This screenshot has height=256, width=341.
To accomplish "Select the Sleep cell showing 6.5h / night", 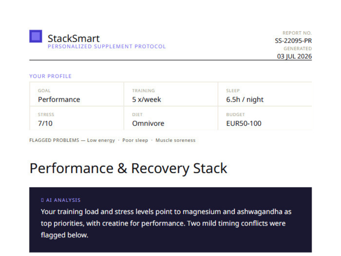I will click(x=265, y=94).
